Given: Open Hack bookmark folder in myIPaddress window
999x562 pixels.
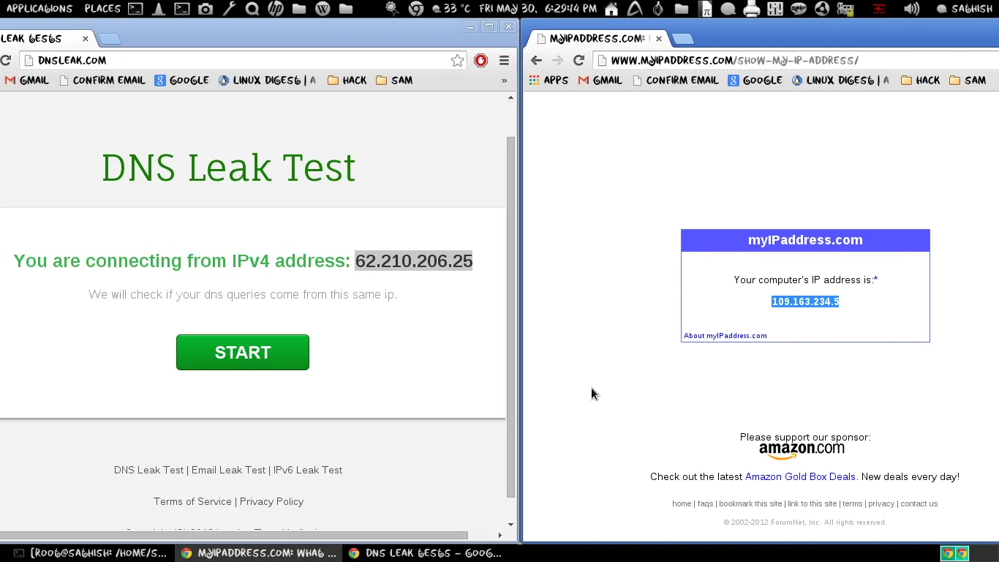Looking at the screenshot, I should coord(920,80).
